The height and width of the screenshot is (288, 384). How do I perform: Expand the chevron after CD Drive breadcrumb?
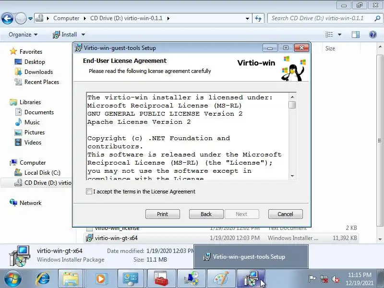tap(168, 18)
